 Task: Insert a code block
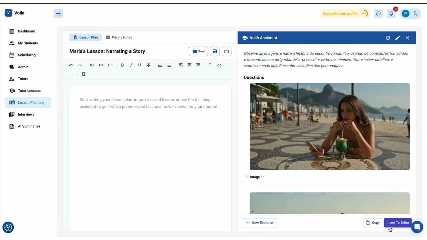pyautogui.click(x=219, y=65)
